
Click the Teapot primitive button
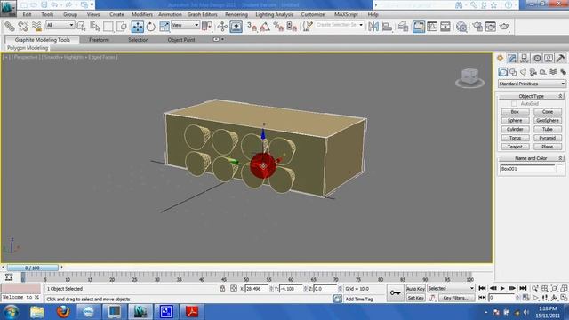tap(515, 147)
